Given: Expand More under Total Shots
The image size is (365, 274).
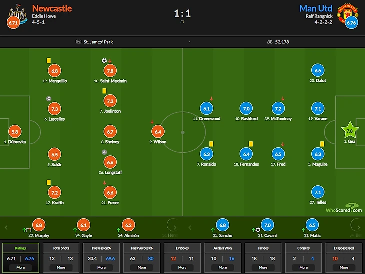Looking at the screenshot, I should click(x=61, y=267).
